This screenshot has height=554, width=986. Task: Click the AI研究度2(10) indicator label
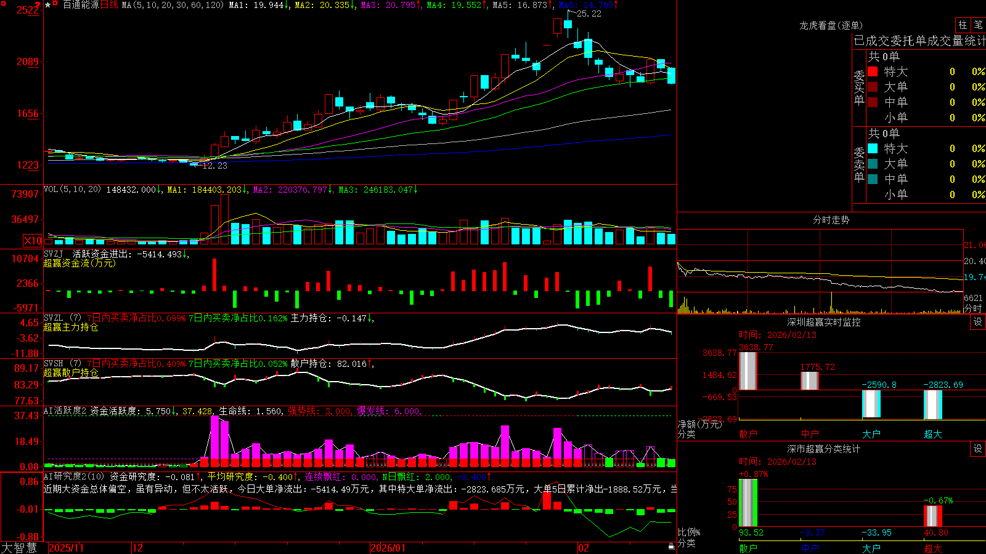[x=75, y=476]
